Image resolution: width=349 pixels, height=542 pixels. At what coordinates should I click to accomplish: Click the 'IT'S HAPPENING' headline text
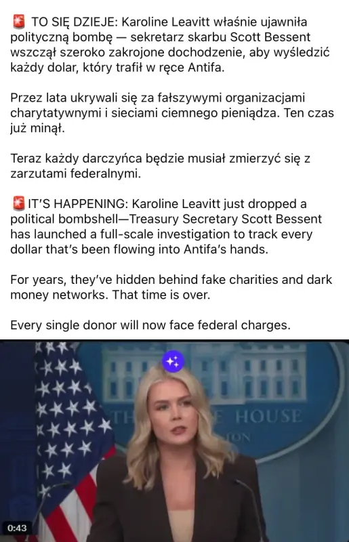78,204
